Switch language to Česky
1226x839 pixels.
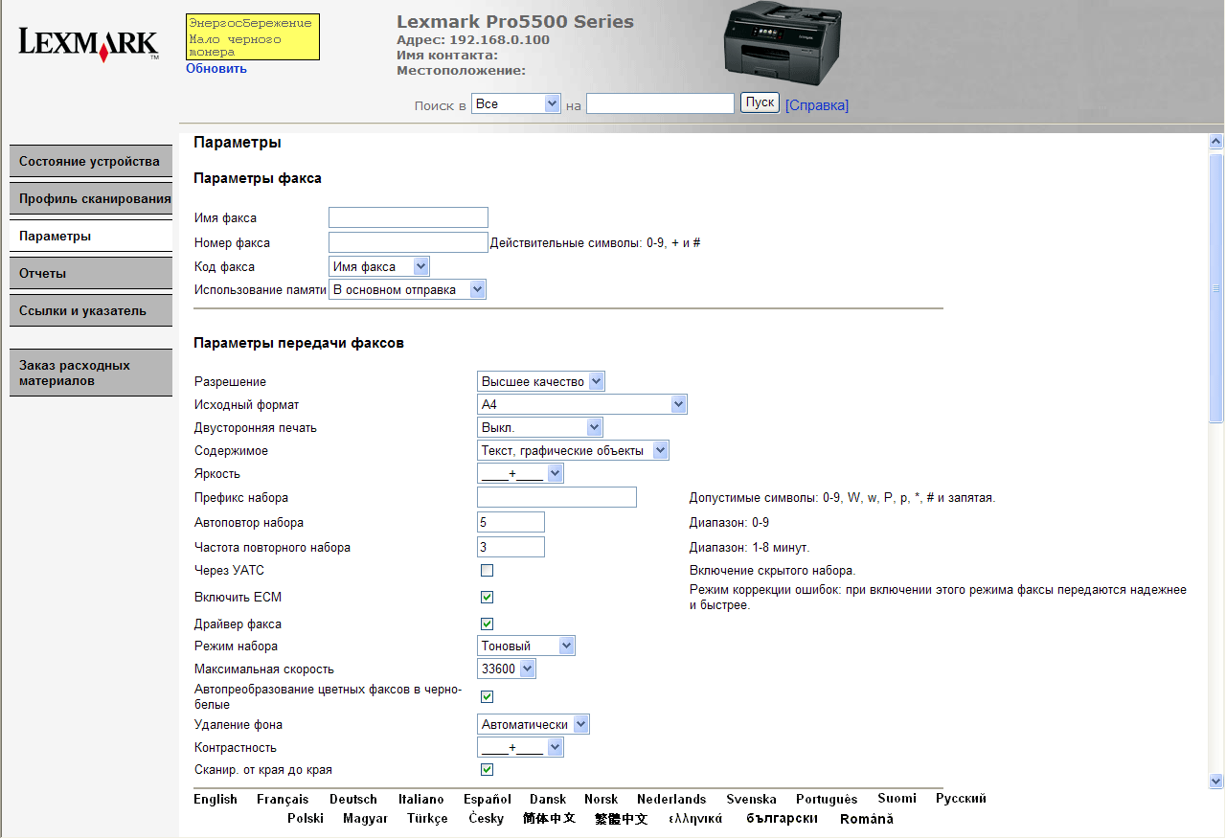tap(487, 819)
